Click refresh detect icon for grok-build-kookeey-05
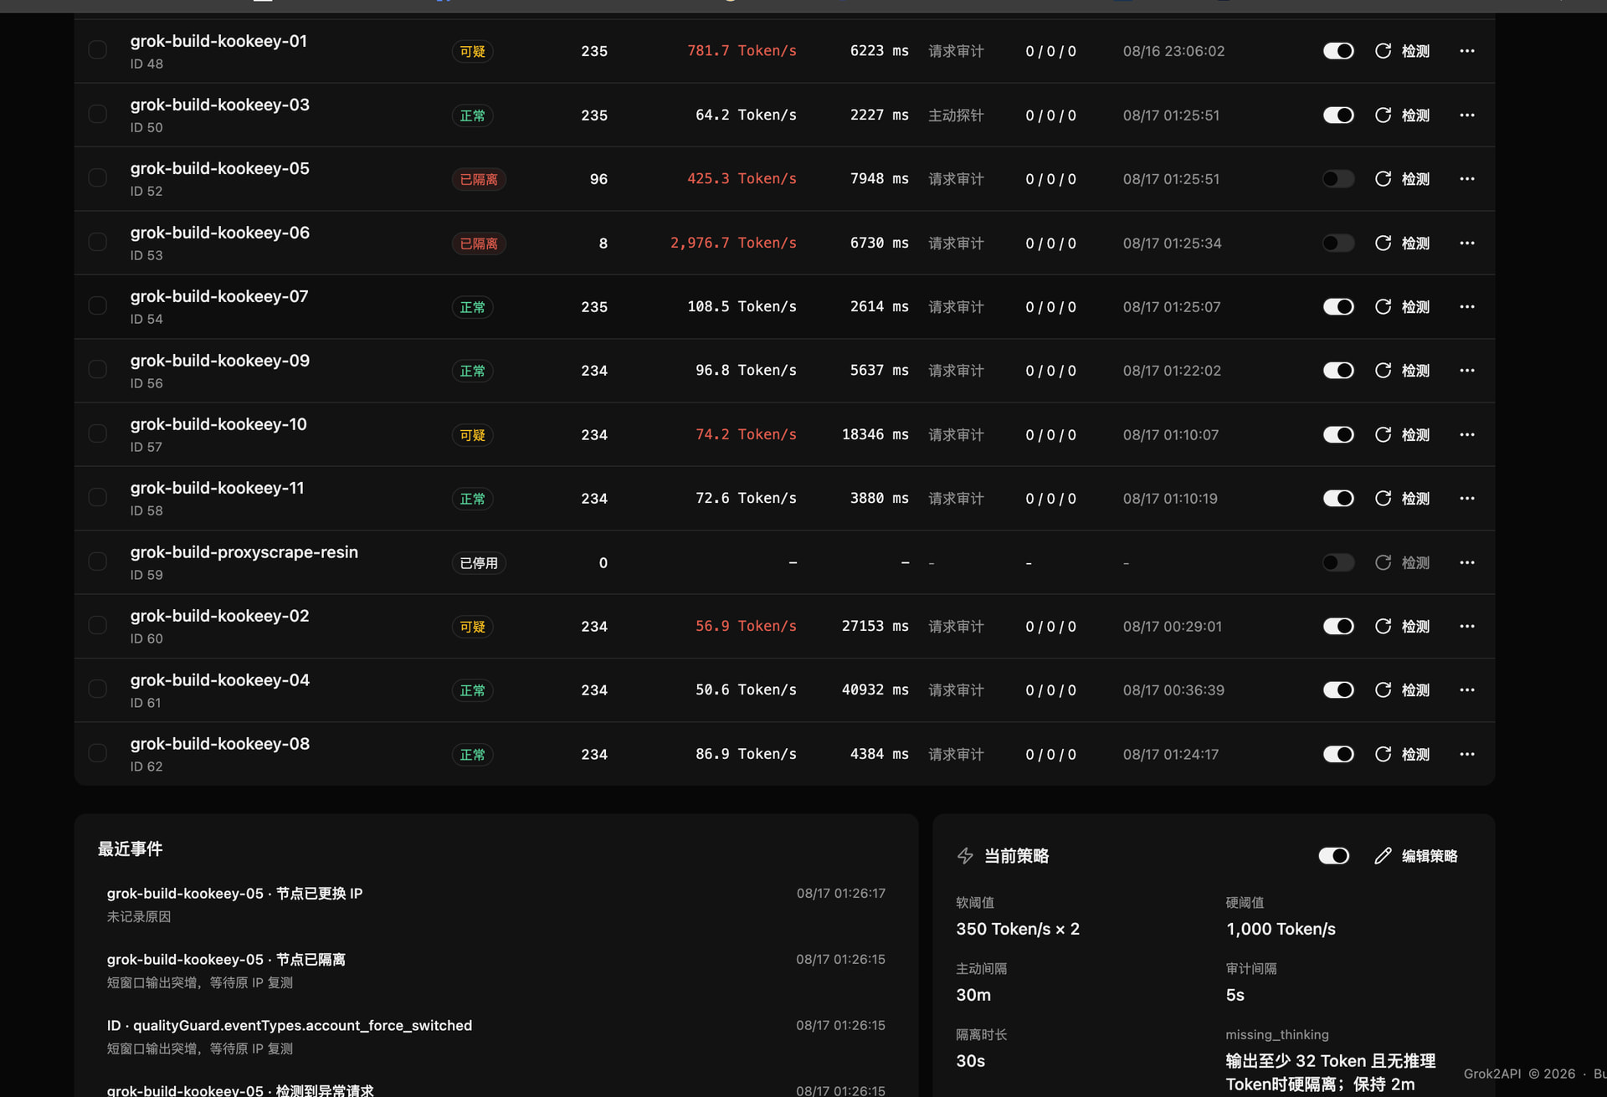This screenshot has height=1097, width=1607. (x=1383, y=179)
